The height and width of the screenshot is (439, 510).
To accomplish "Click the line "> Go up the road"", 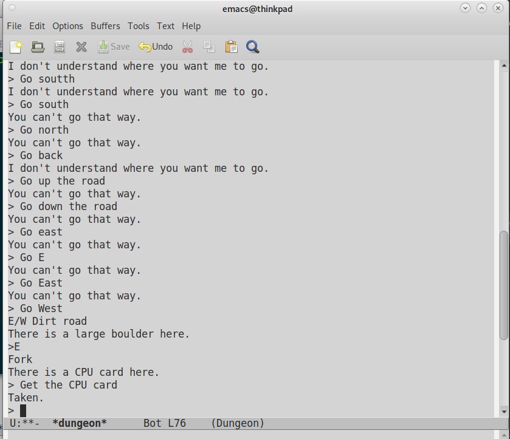I will pyautogui.click(x=57, y=181).
